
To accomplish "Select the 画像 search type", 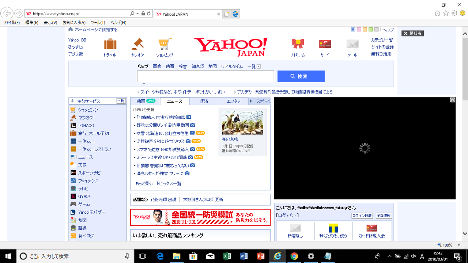I will coord(157,66).
